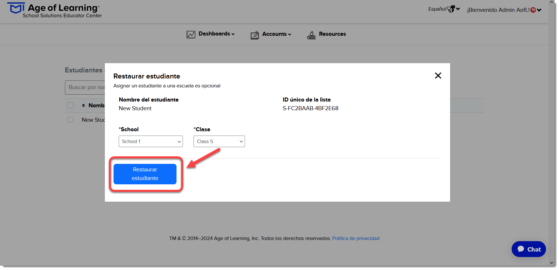Click the Dashboards chart icon
The image size is (559, 270).
coord(191,35)
